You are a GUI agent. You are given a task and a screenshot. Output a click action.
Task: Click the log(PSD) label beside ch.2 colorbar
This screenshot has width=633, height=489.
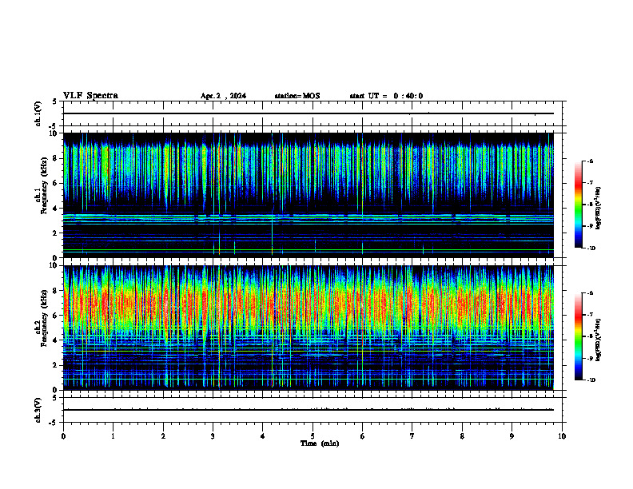(599, 340)
